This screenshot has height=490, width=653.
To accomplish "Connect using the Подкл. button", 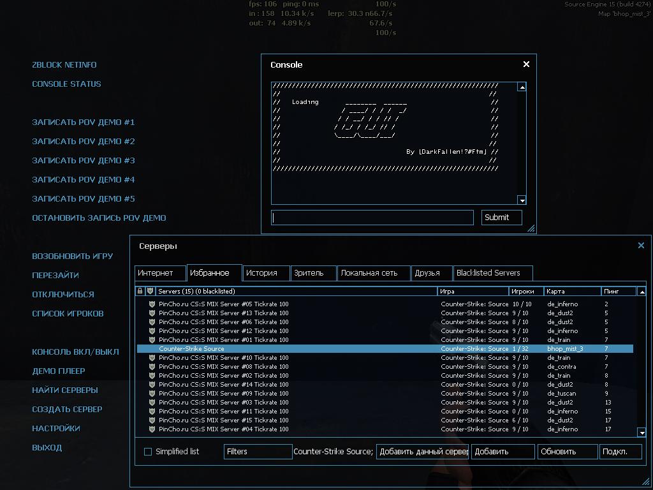I will [x=620, y=452].
